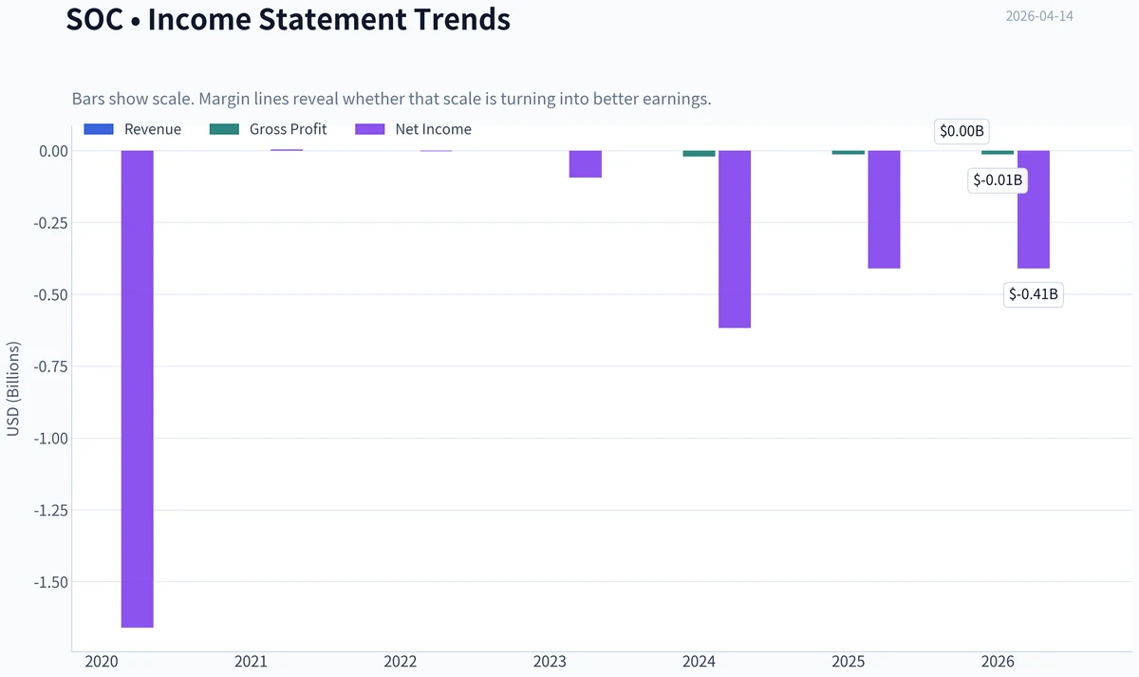Click the 2026-04-14 date stamp
1139x677 pixels.
tap(1039, 16)
